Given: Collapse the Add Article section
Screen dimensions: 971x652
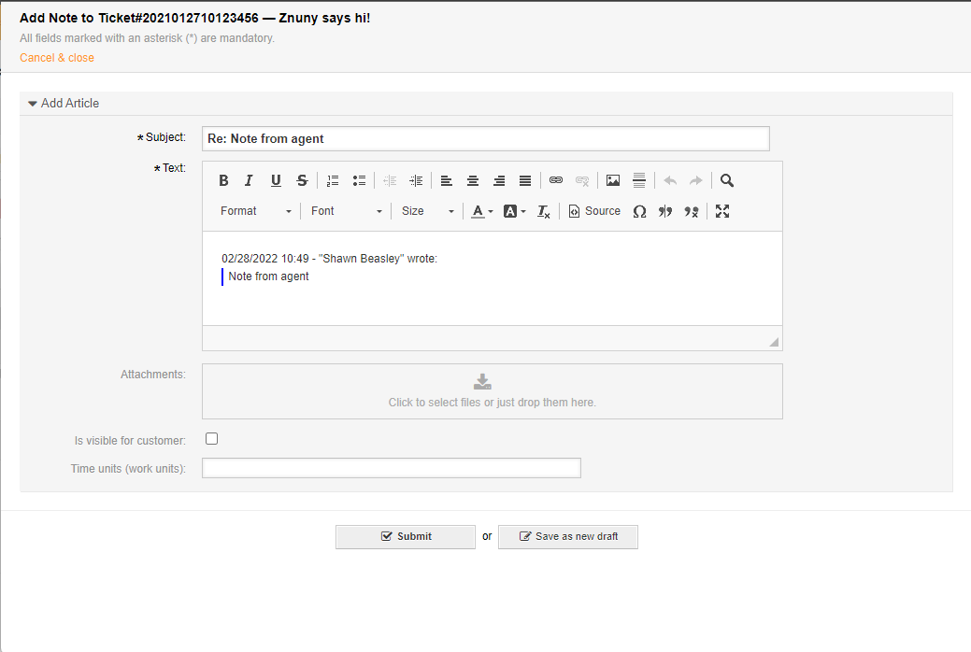Looking at the screenshot, I should (x=64, y=104).
